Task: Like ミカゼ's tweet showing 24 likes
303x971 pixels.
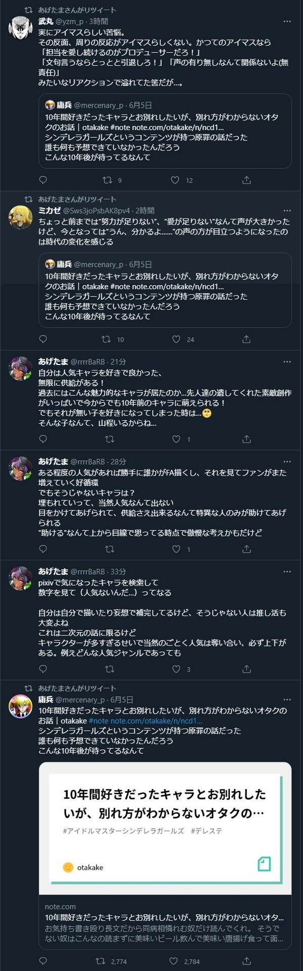Action: pos(174,340)
